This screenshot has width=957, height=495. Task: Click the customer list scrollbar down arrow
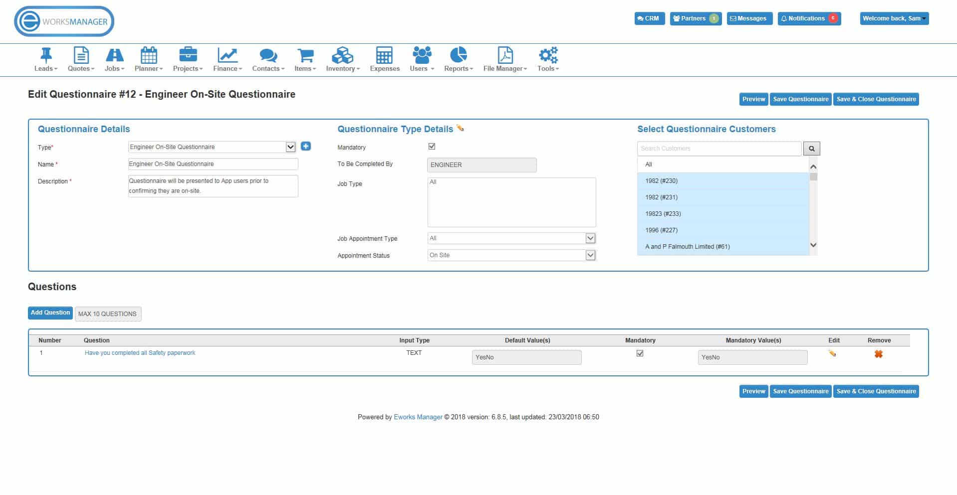pyautogui.click(x=813, y=245)
